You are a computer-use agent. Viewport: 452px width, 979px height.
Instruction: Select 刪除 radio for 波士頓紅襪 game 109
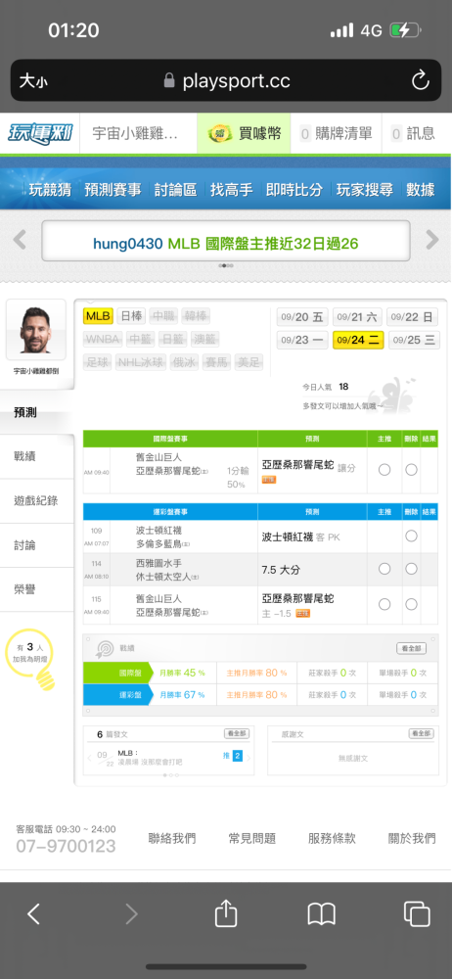pyautogui.click(x=411, y=536)
